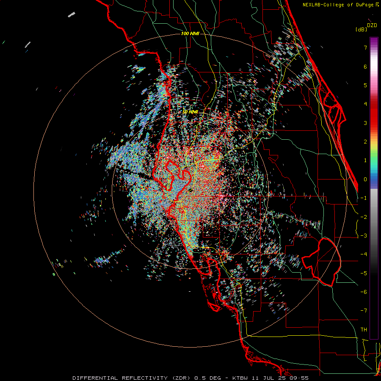This screenshot has width=381, height=381.
Task: Click the 100 NMI range ring label
Action: click(190, 33)
